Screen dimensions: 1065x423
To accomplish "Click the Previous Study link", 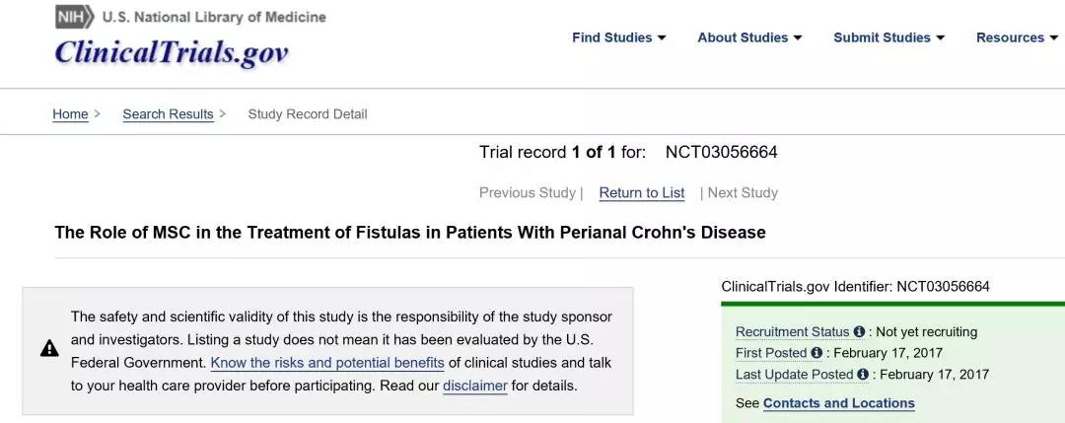I will (x=528, y=193).
